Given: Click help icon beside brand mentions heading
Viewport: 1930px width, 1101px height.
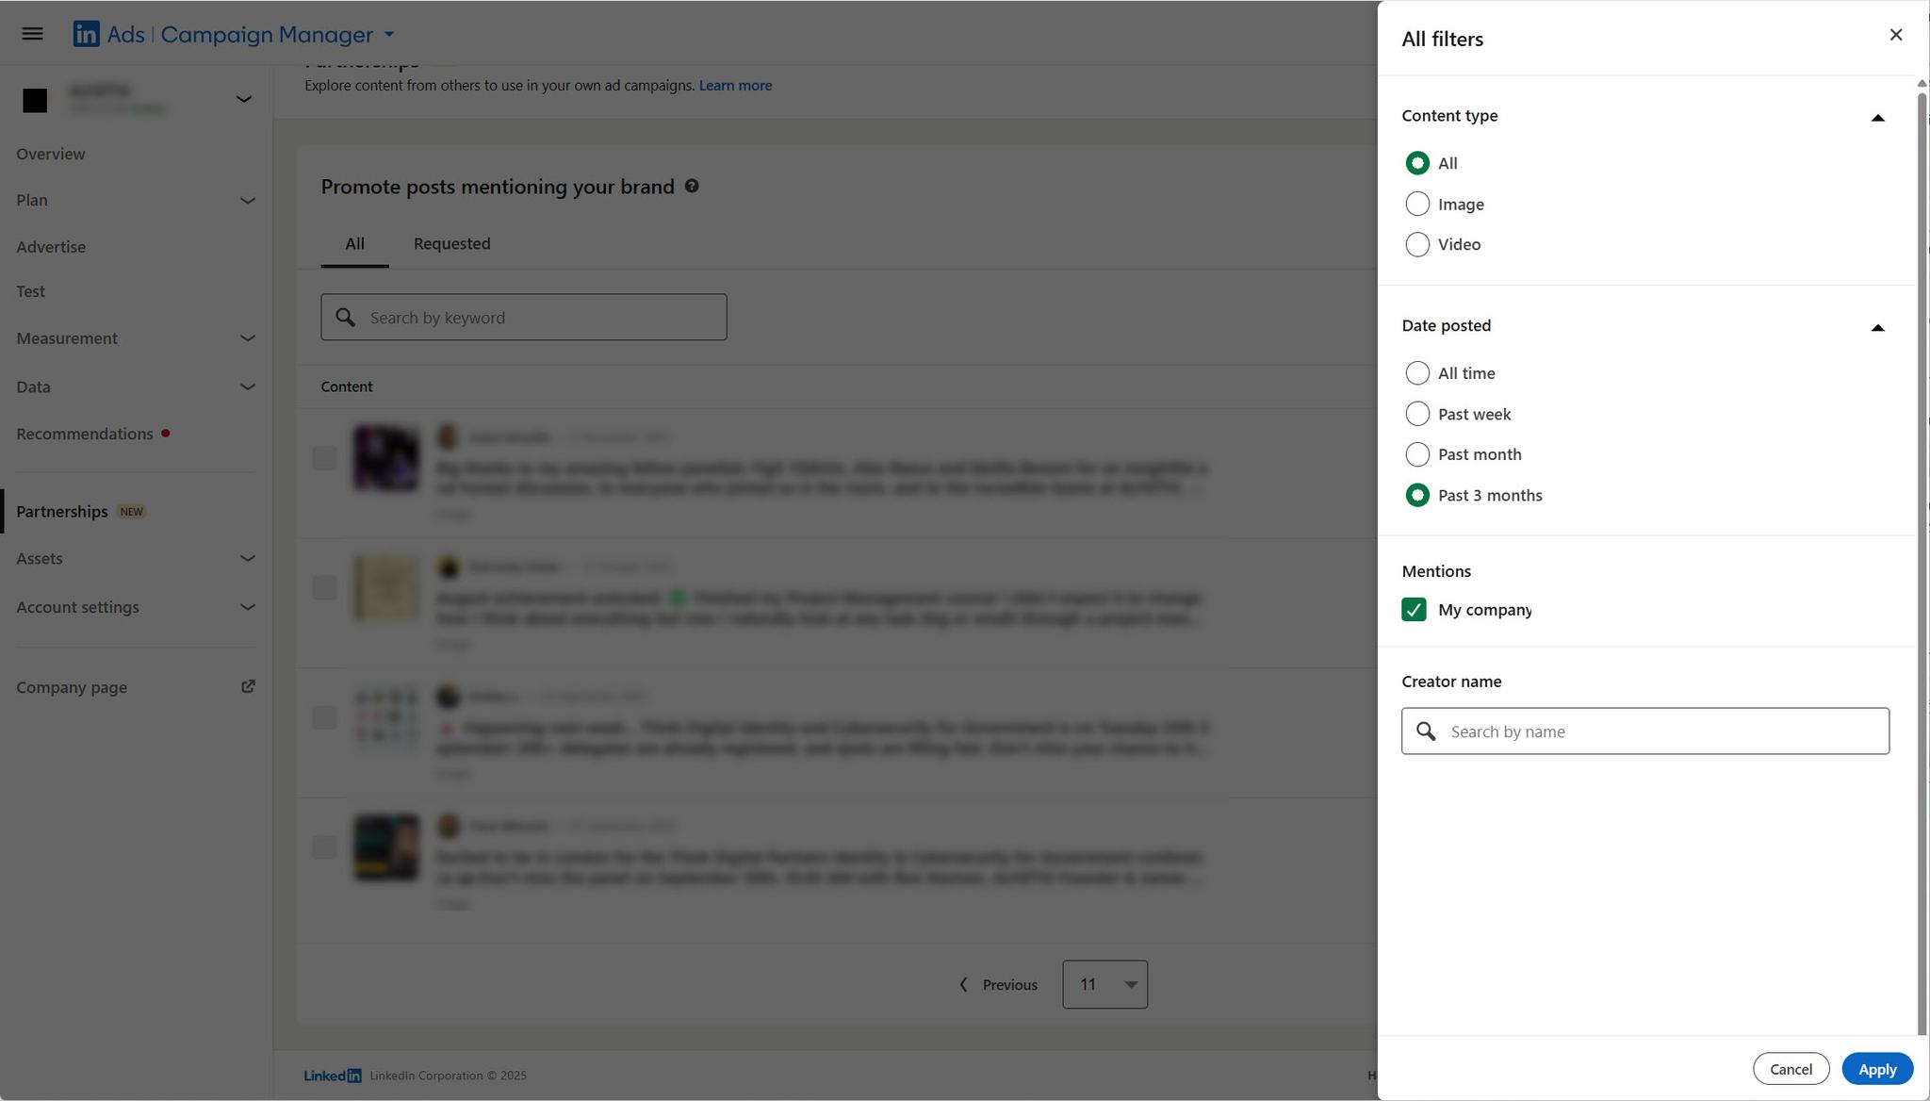Looking at the screenshot, I should click(692, 186).
